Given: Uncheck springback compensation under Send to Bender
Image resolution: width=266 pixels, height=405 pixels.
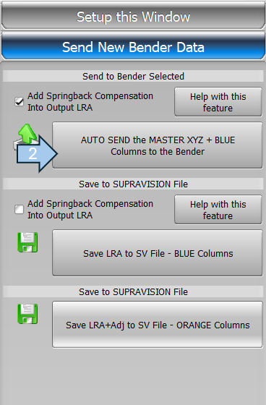Looking at the screenshot, I should (x=19, y=101).
